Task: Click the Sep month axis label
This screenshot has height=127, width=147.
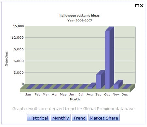Action: [x=98, y=95]
